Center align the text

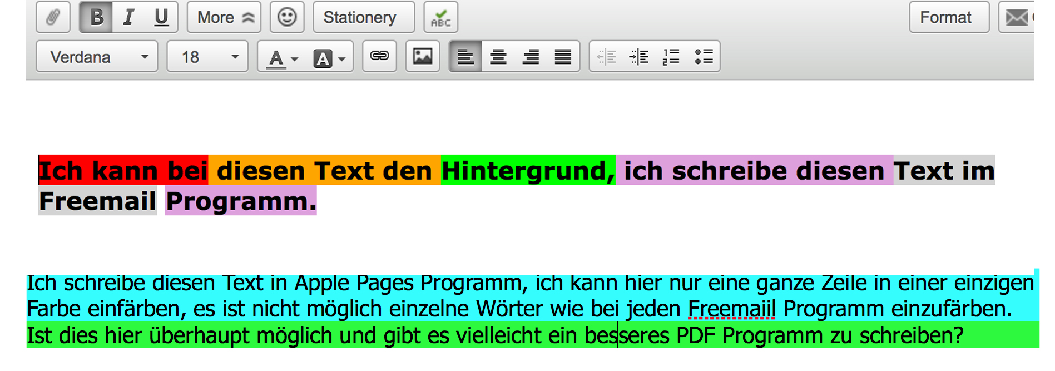[498, 57]
